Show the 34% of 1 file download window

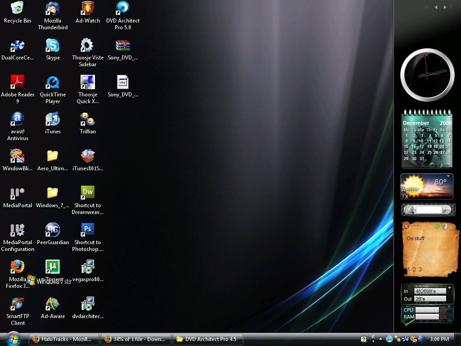coord(136,339)
